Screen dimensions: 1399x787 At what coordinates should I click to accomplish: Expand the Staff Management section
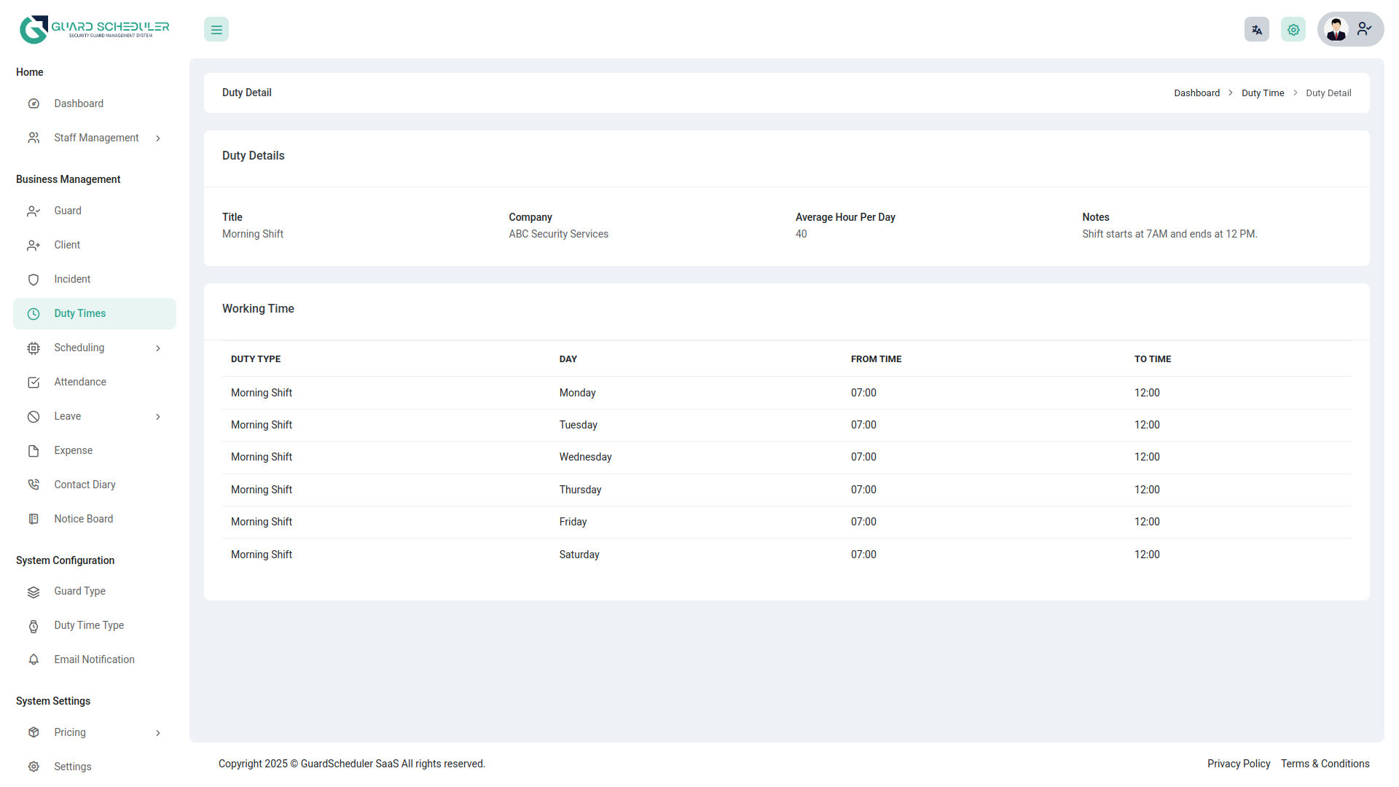click(x=158, y=138)
